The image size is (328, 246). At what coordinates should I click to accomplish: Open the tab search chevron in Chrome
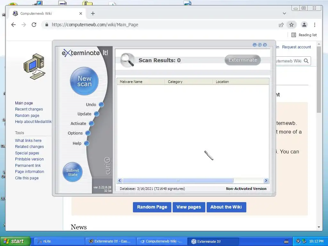coord(284,13)
